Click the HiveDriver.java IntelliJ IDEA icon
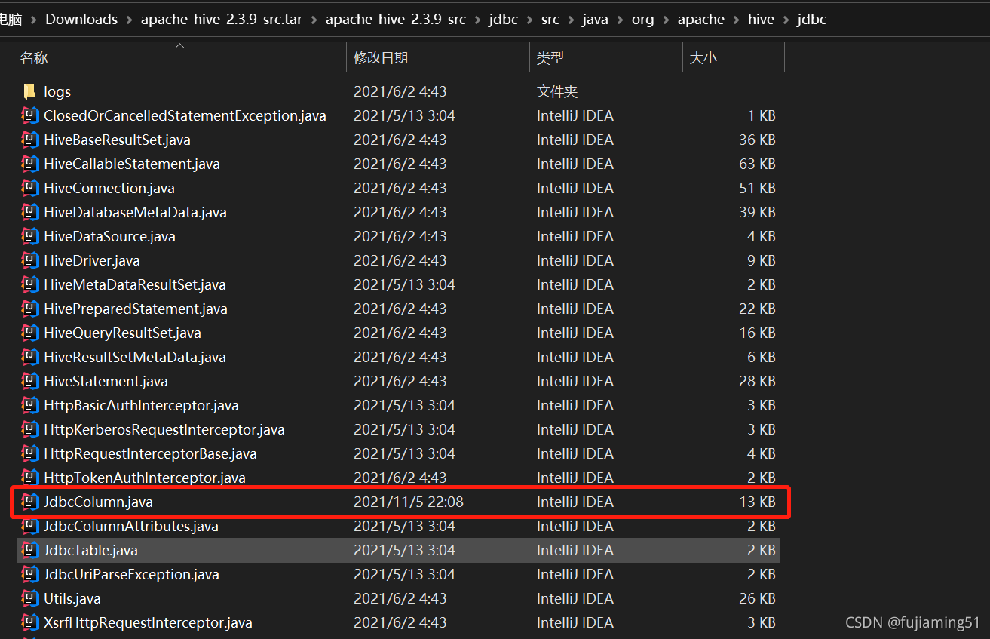This screenshot has height=639, width=990. pos(30,260)
